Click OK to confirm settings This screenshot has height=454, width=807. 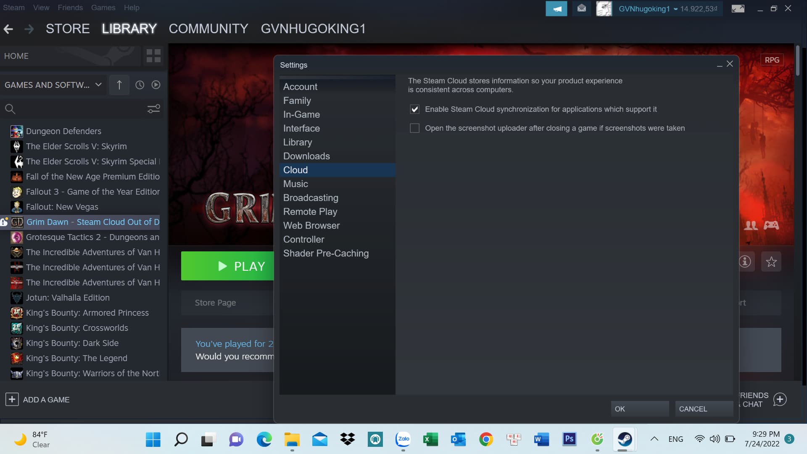pos(639,409)
